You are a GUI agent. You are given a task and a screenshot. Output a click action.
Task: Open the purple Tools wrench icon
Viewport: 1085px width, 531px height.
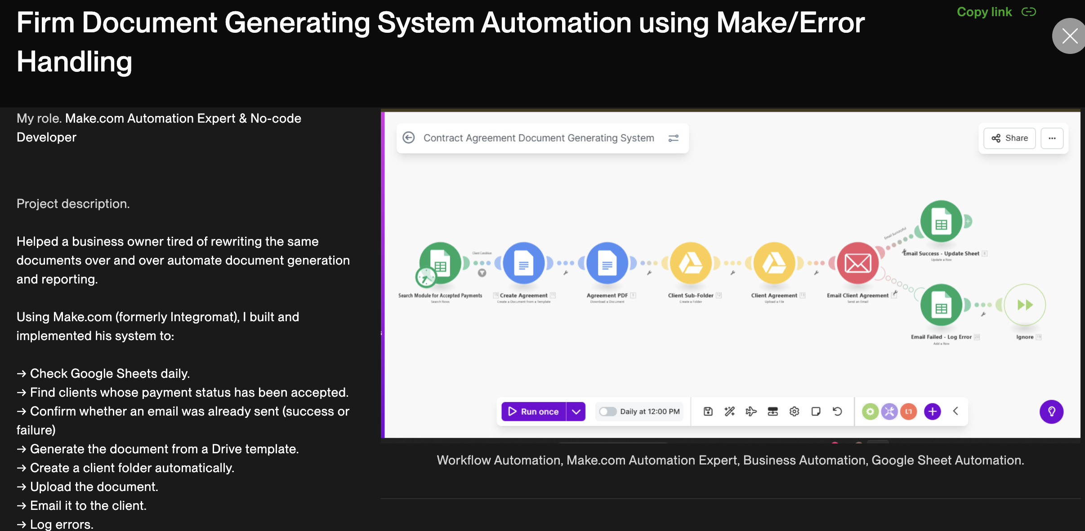coord(889,412)
